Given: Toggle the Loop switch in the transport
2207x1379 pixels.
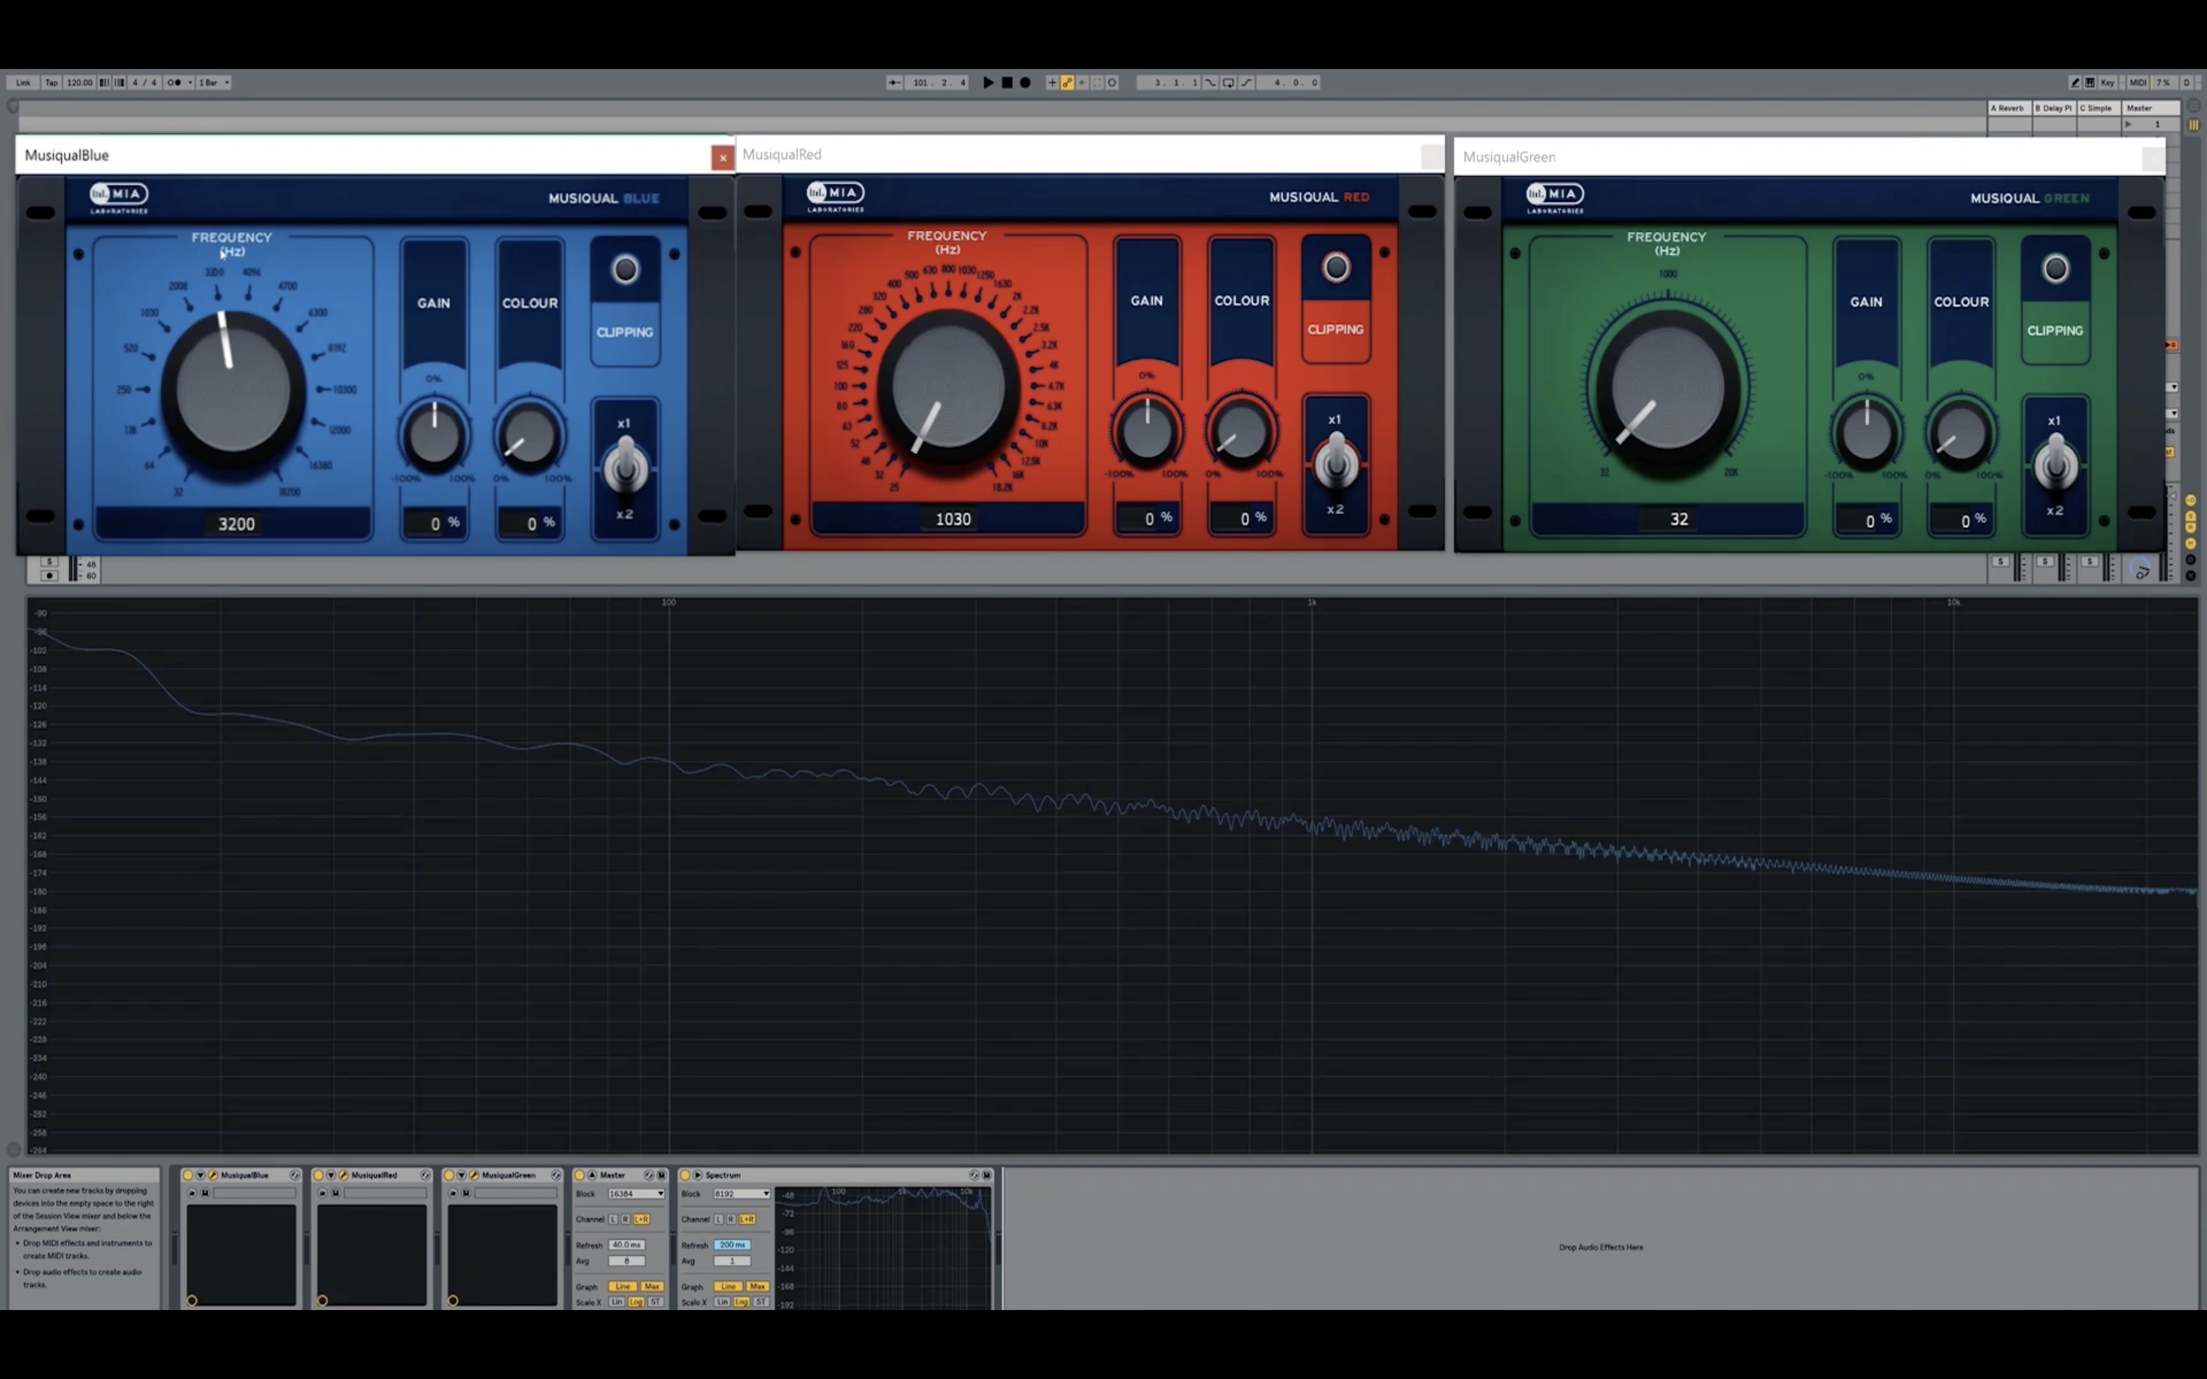Looking at the screenshot, I should point(1228,82).
